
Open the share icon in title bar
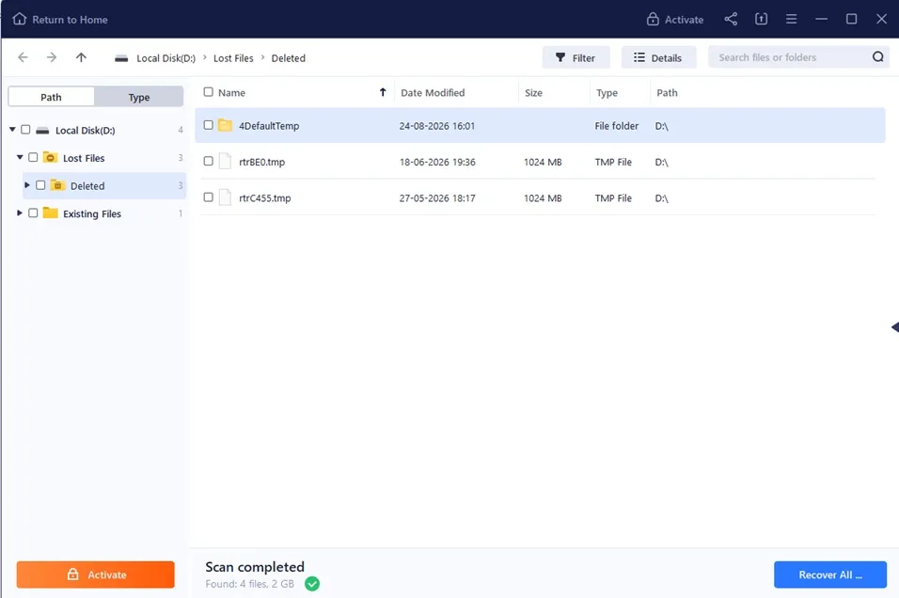[731, 19]
